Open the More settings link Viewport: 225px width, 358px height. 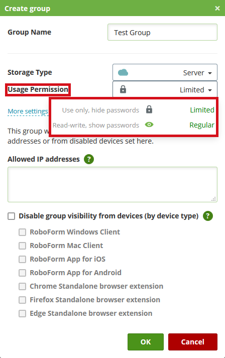click(28, 111)
